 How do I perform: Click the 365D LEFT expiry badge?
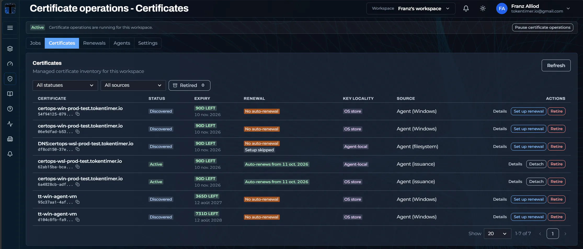coord(207,196)
